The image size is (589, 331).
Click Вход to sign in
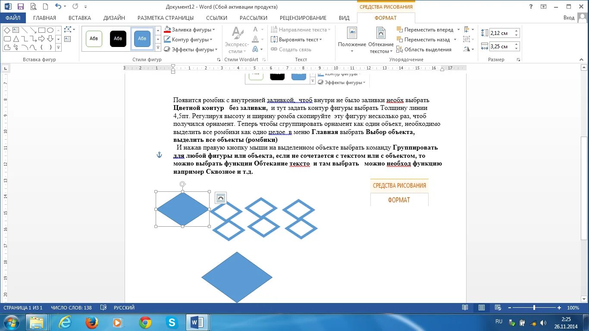pyautogui.click(x=569, y=18)
